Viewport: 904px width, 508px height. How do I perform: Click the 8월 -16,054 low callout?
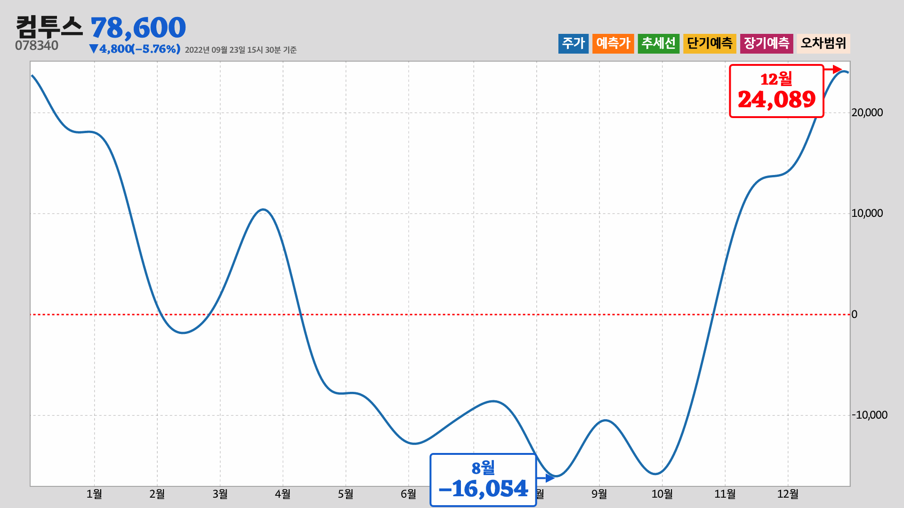(x=483, y=480)
